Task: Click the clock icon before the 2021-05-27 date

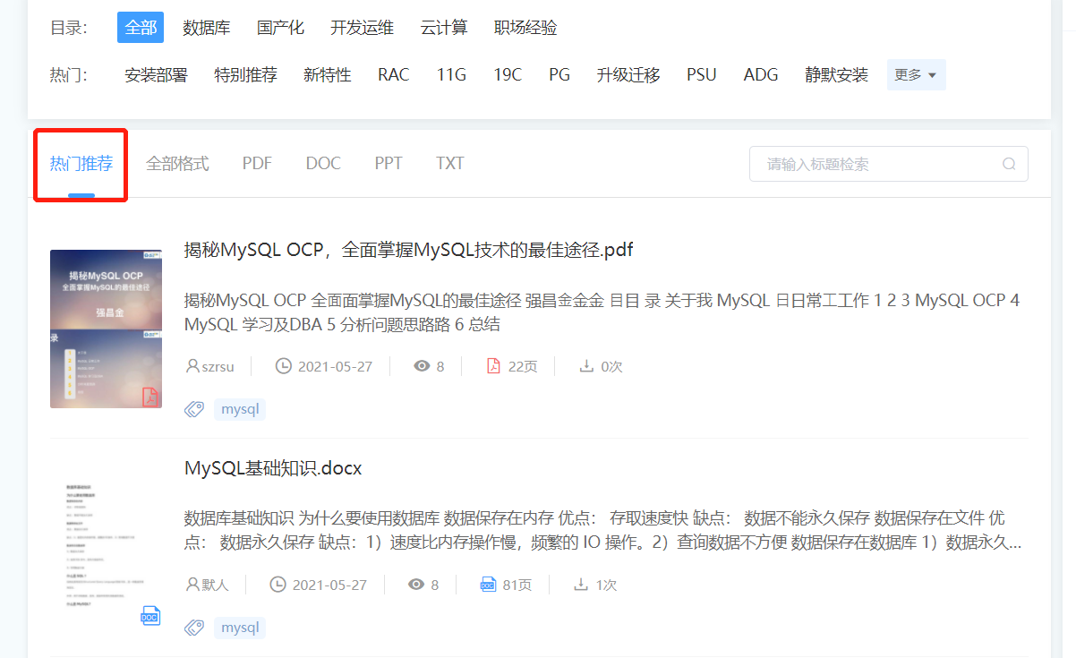Action: [x=283, y=365]
